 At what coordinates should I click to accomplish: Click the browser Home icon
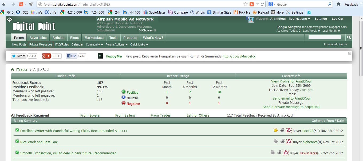click(338, 4)
